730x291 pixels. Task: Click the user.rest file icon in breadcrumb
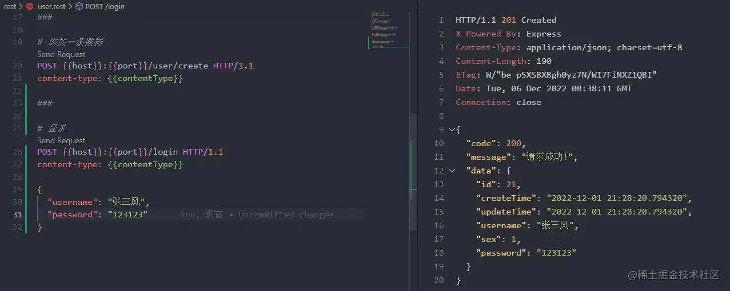pyautogui.click(x=30, y=6)
